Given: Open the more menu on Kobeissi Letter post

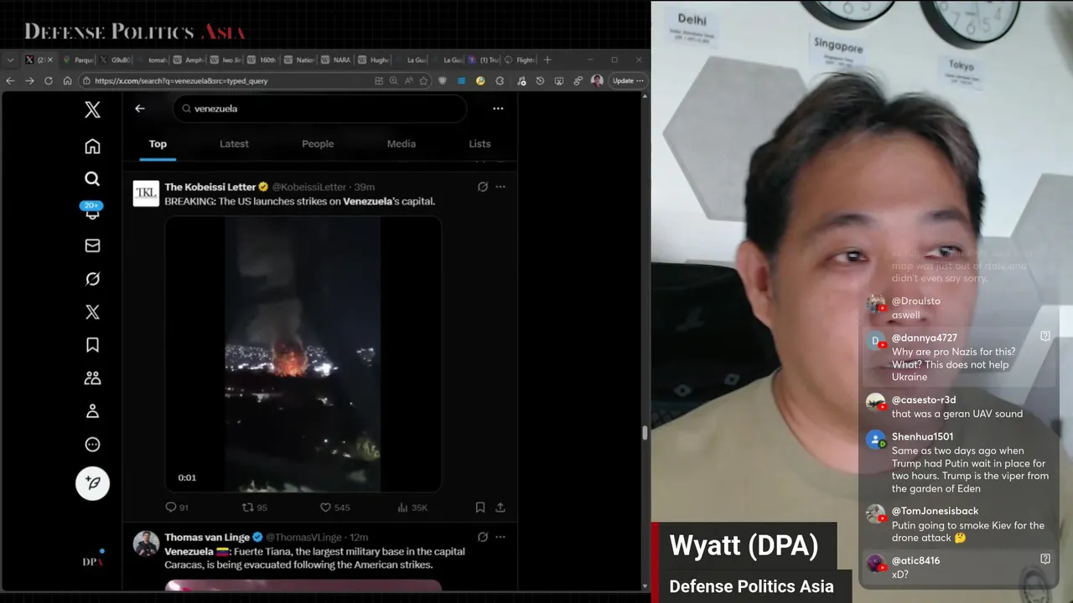Looking at the screenshot, I should [x=500, y=187].
